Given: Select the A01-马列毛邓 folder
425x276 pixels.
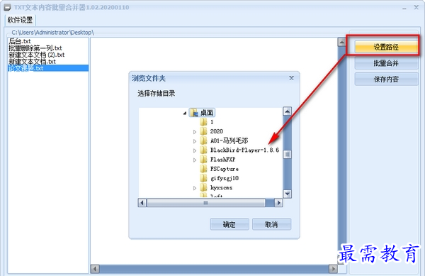Looking at the screenshot, I should (x=229, y=141).
